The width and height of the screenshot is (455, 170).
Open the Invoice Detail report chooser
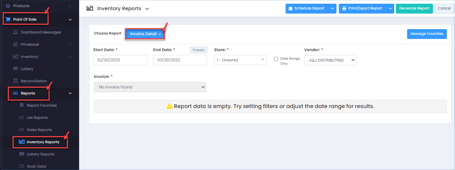pyautogui.click(x=145, y=34)
